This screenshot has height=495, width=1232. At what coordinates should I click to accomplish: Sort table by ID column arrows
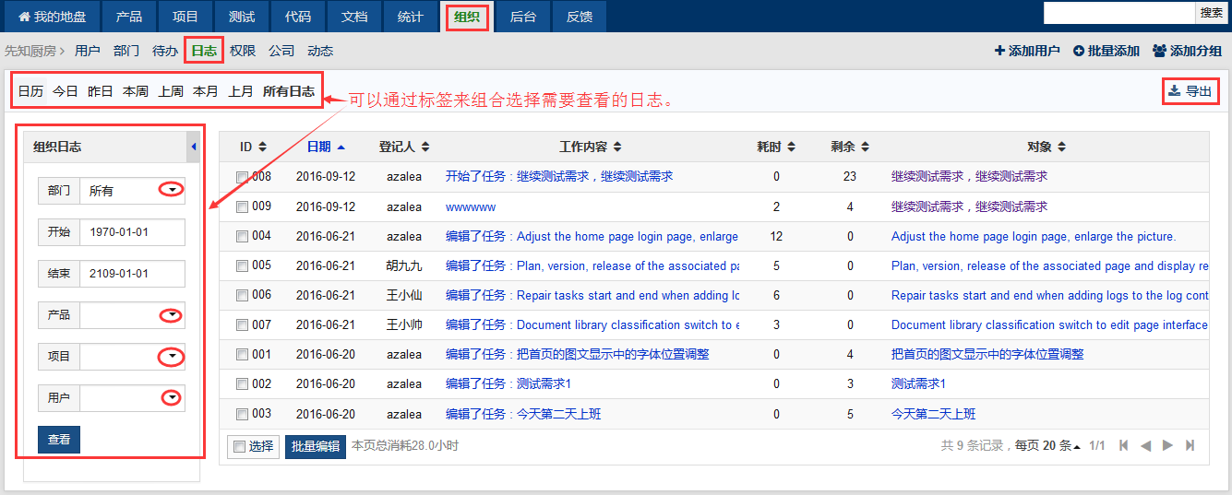262,147
